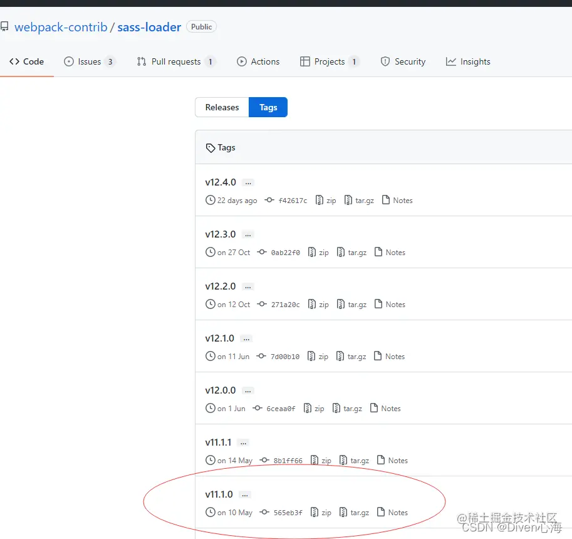Viewport: 572px width, 539px height.
Task: Open tag v12.1.0
Action: [x=220, y=338]
